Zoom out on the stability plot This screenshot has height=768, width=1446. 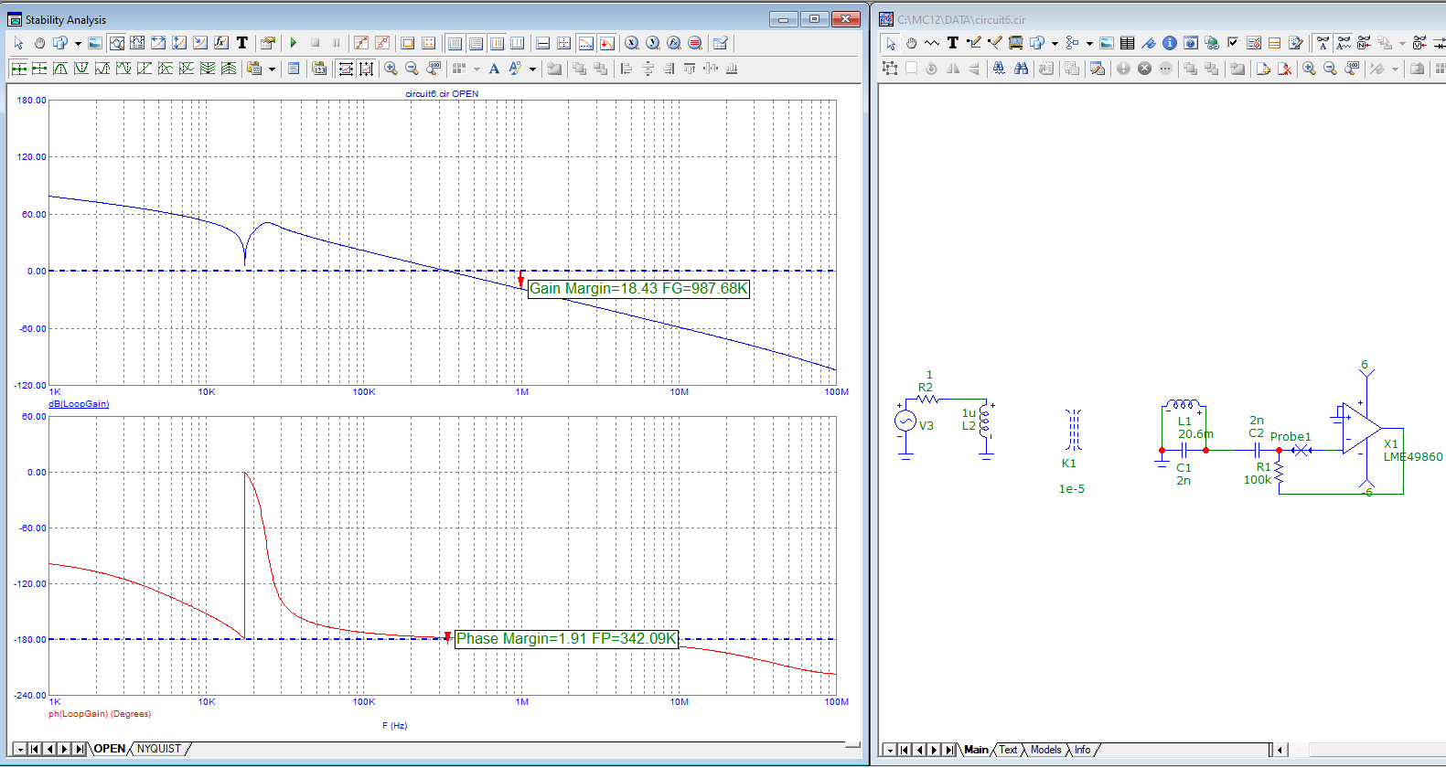point(412,69)
